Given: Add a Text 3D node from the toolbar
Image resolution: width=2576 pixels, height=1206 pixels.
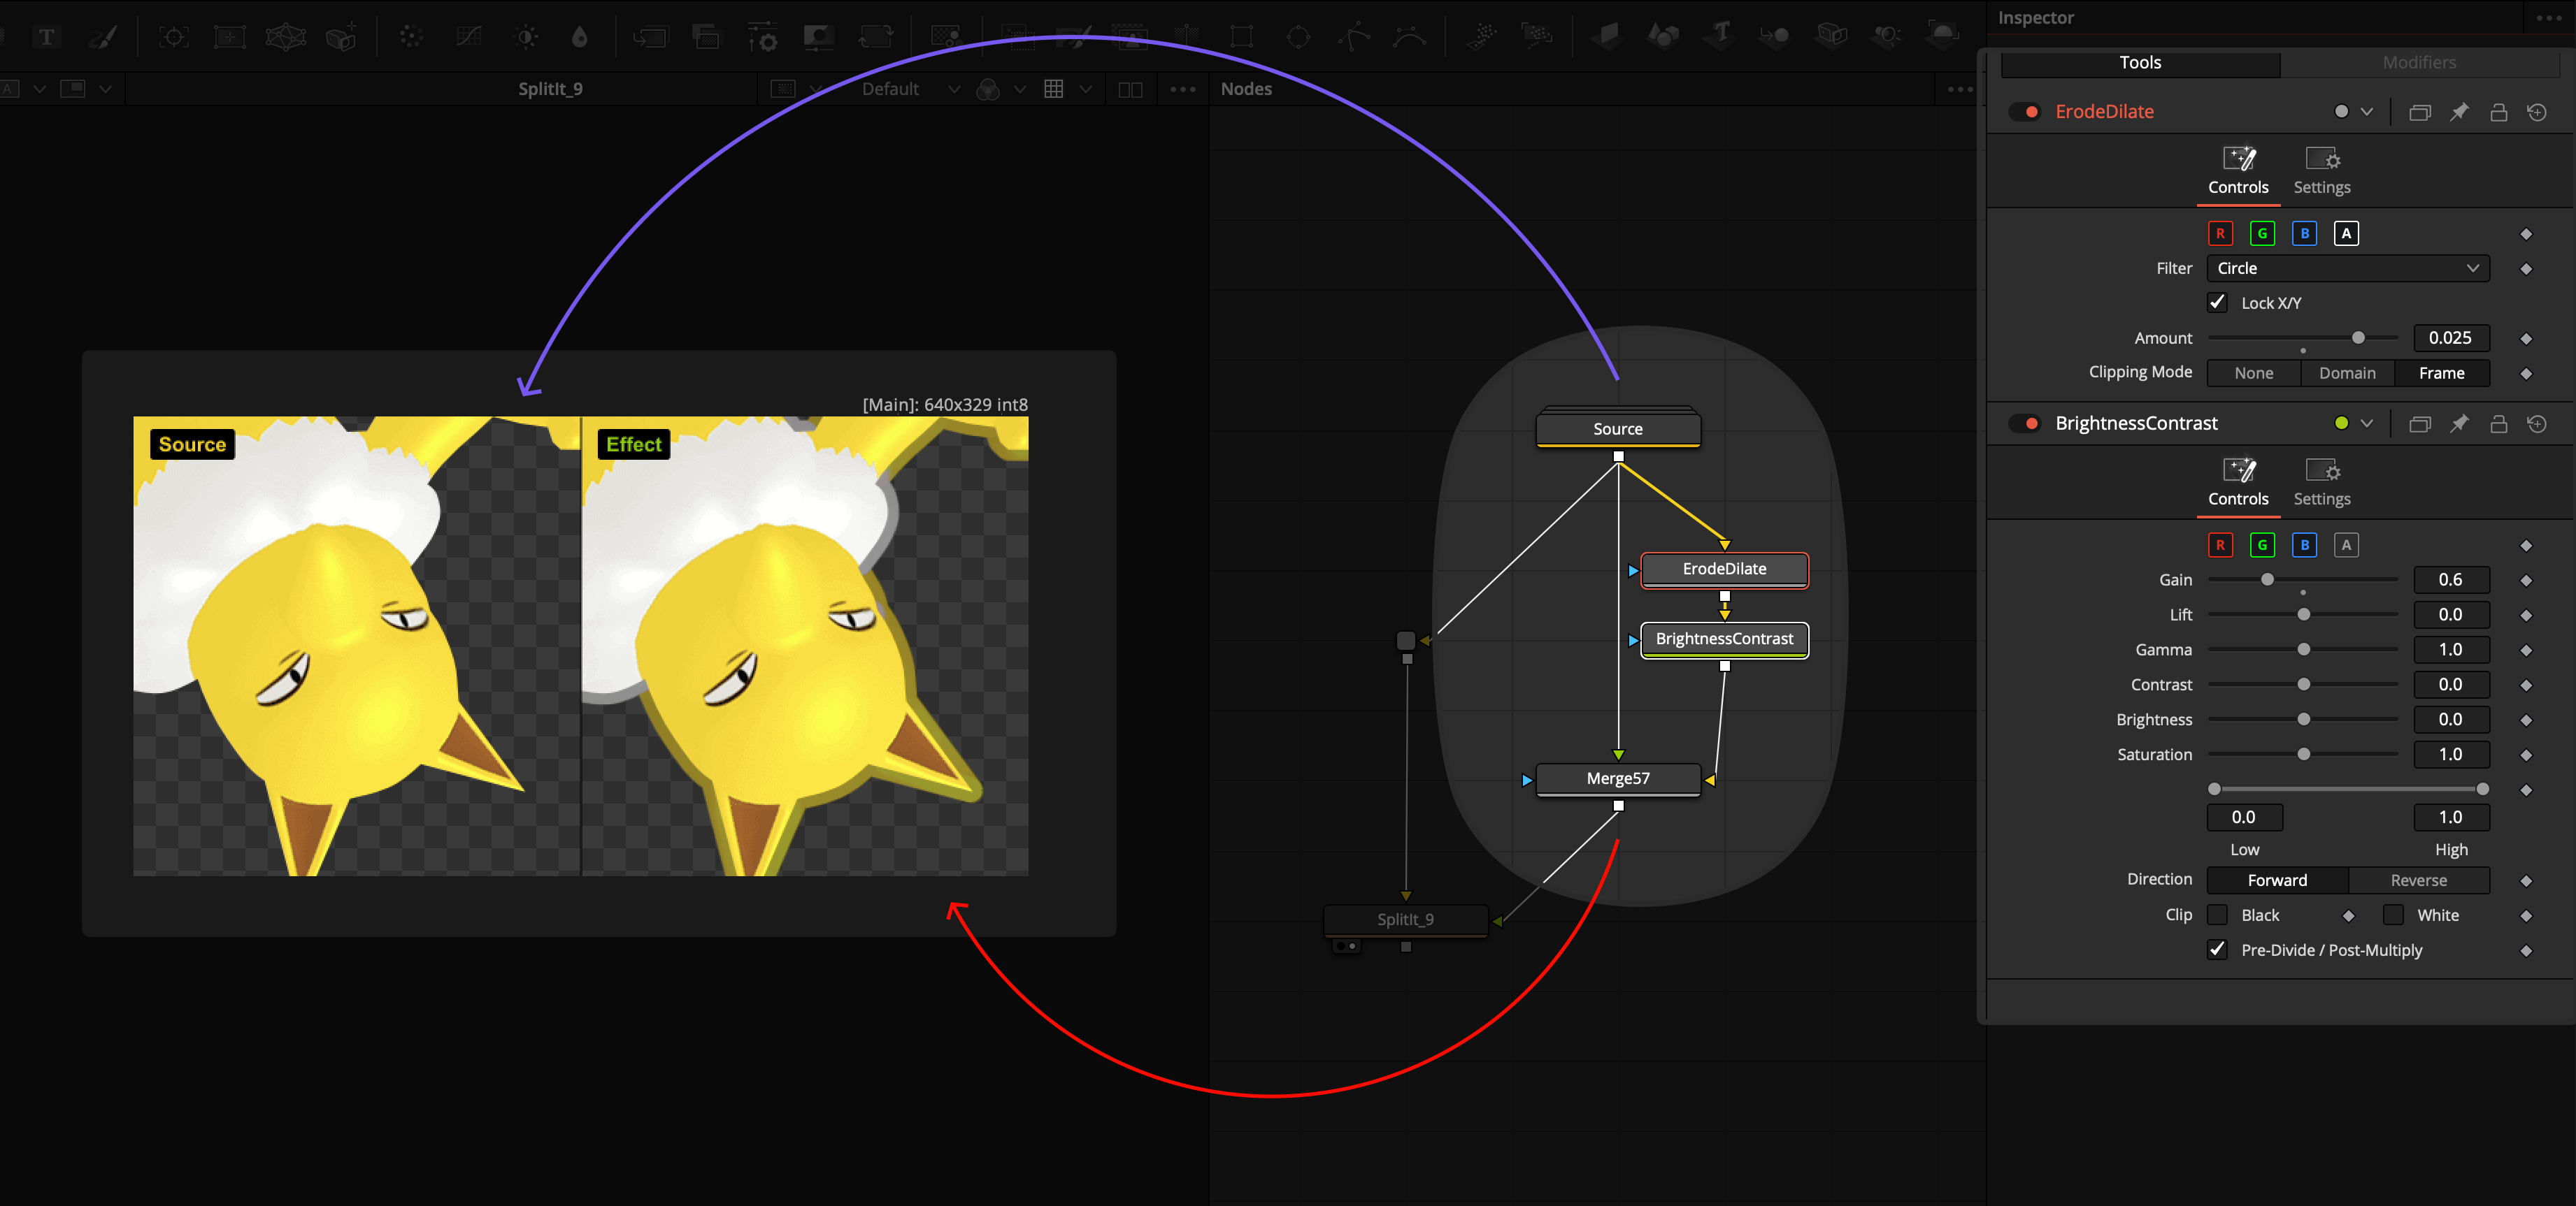Looking at the screenshot, I should [1720, 36].
